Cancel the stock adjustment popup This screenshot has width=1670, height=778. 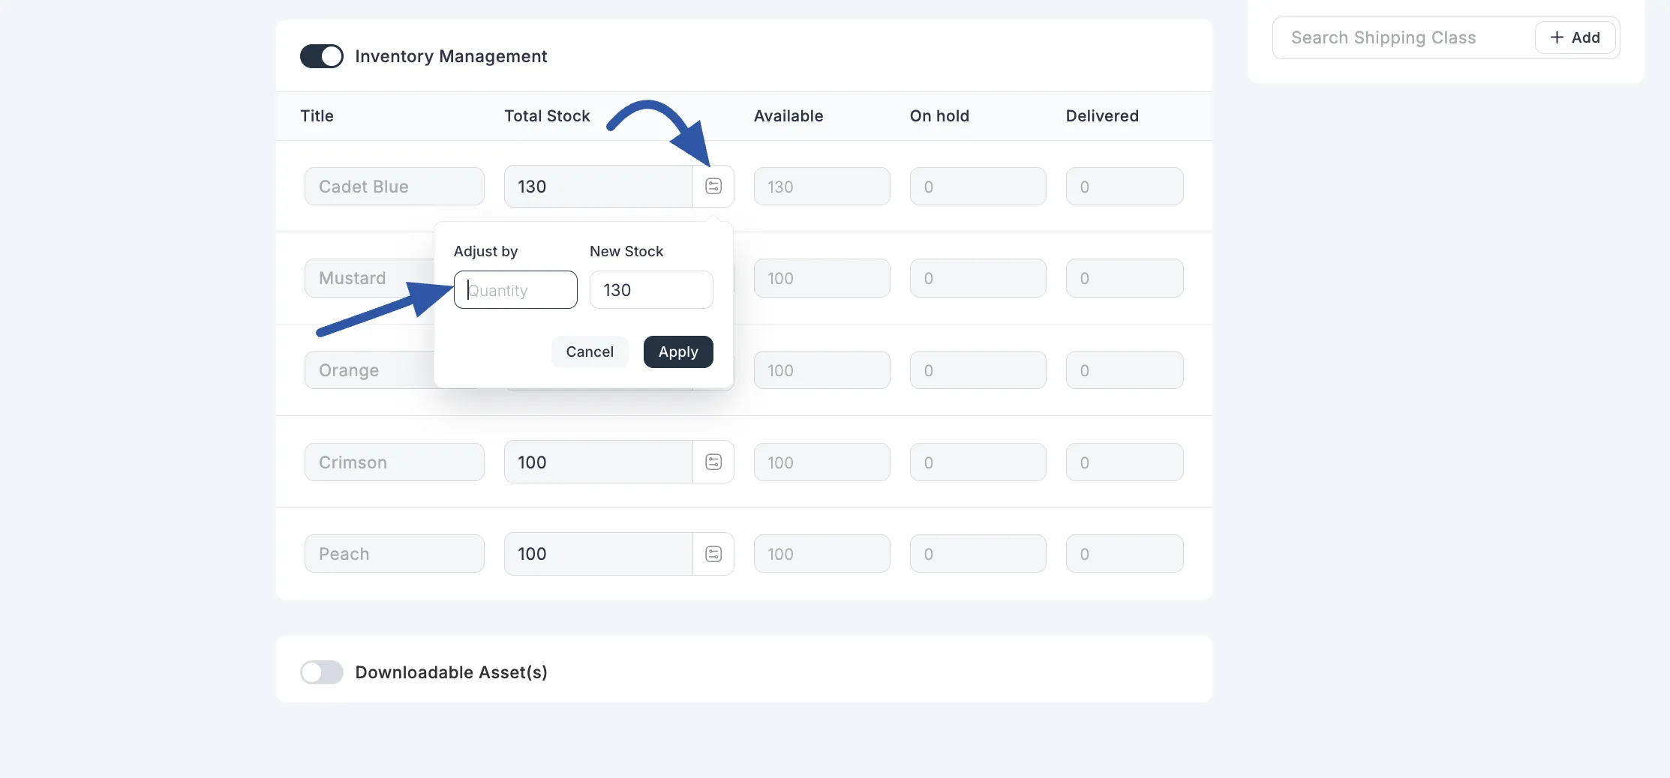[589, 352]
